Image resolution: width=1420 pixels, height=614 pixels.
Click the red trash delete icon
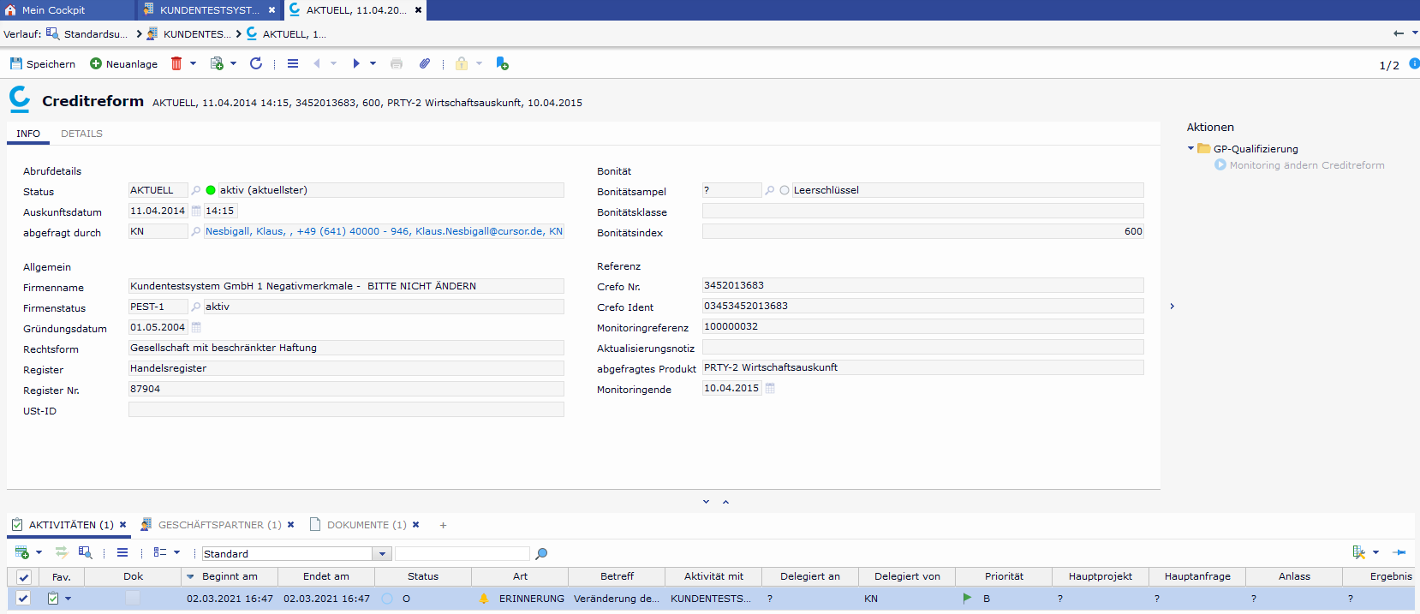(x=176, y=63)
